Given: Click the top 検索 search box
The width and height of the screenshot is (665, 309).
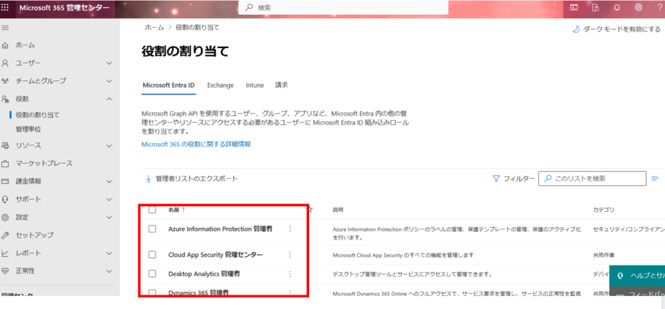Looking at the screenshot, I should tap(343, 8).
